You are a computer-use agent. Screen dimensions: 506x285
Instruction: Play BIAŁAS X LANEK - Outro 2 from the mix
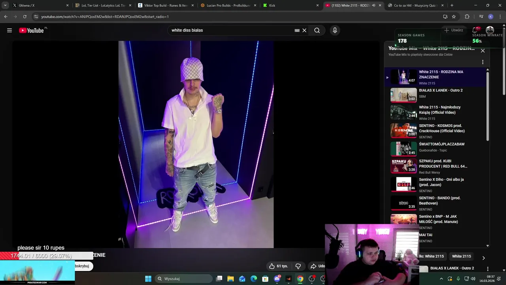tap(436, 95)
